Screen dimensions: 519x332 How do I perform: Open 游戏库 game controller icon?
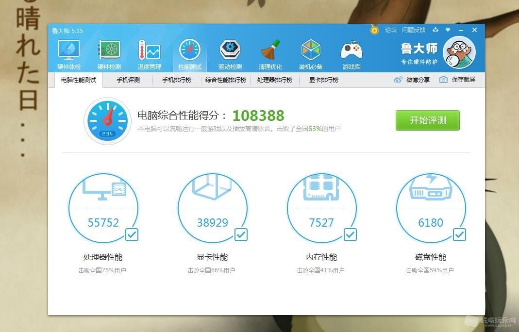[x=351, y=55]
